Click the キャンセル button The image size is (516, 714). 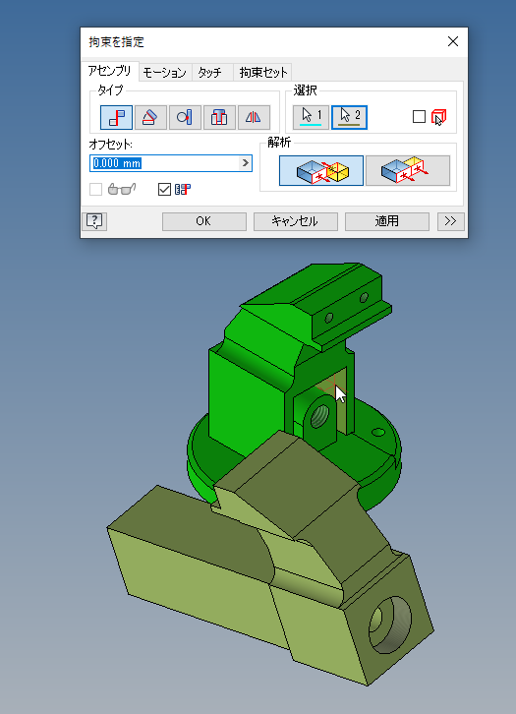pyautogui.click(x=295, y=221)
